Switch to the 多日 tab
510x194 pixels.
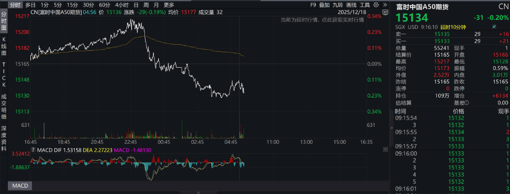[30, 5]
